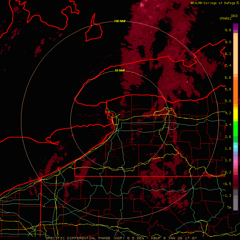Click the 100 NMI range ring label
The image size is (240, 240).
point(120,21)
